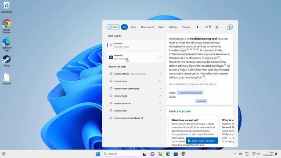Choose the wsreset run command suggestion
The width and height of the screenshot is (281, 158).
pos(133,89)
